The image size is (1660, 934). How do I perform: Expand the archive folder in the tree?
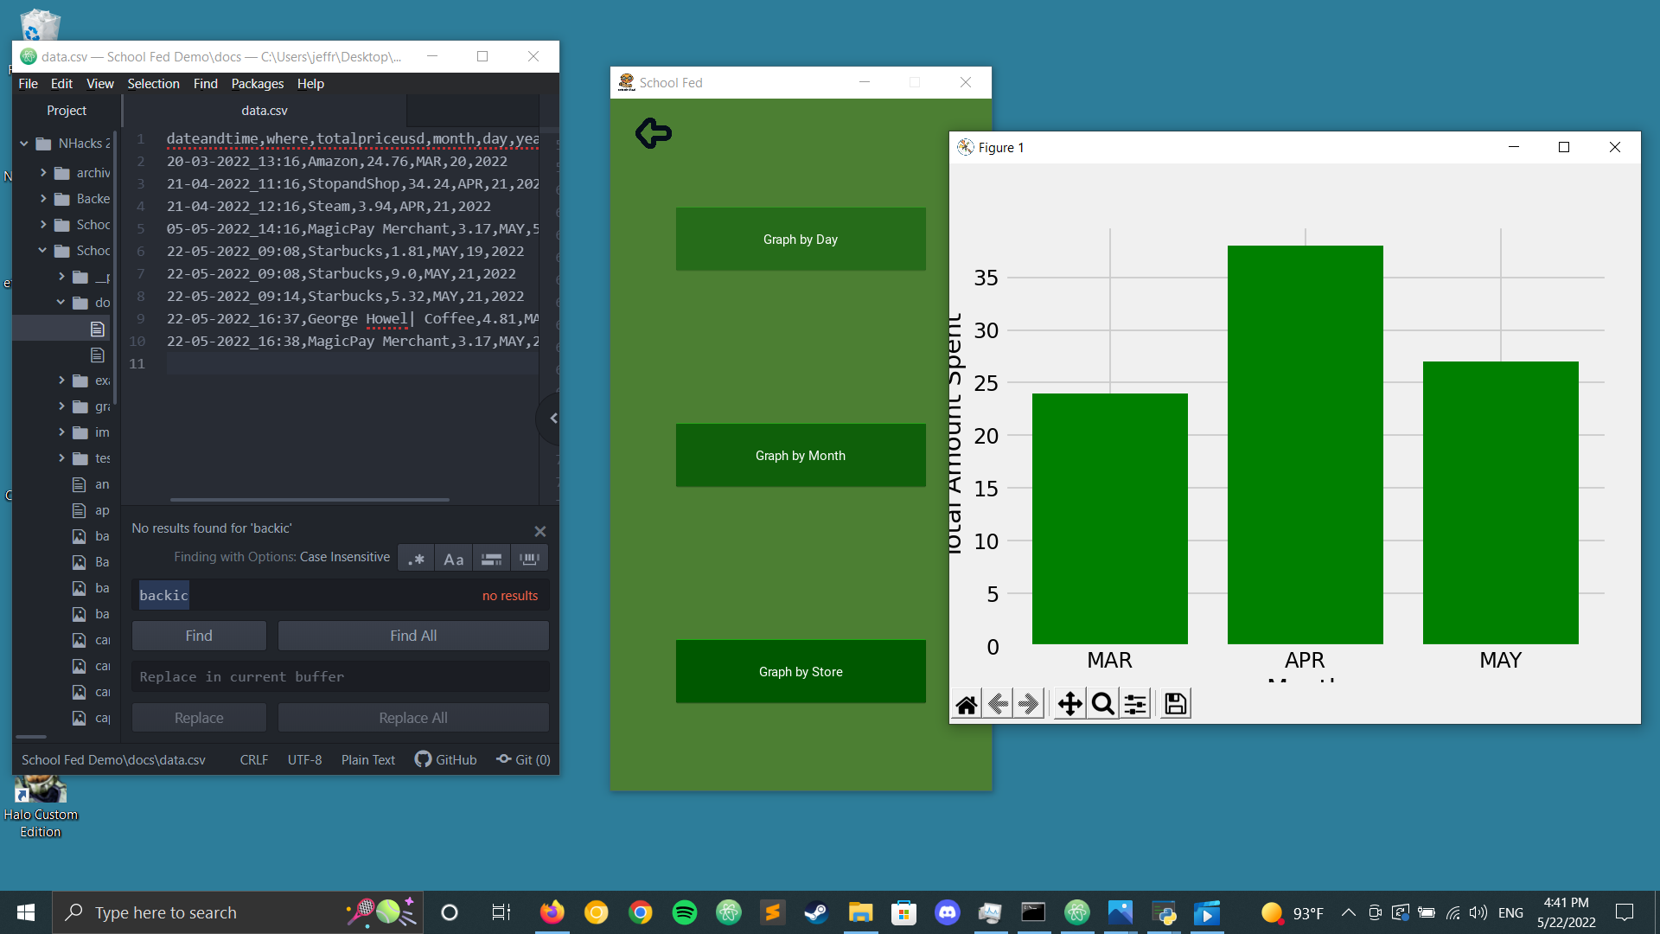43,173
